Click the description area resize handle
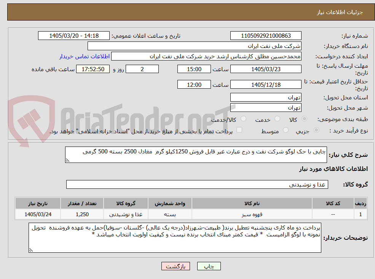The width and height of the screenshot is (375, 279). pyautogui.click(x=67, y=160)
